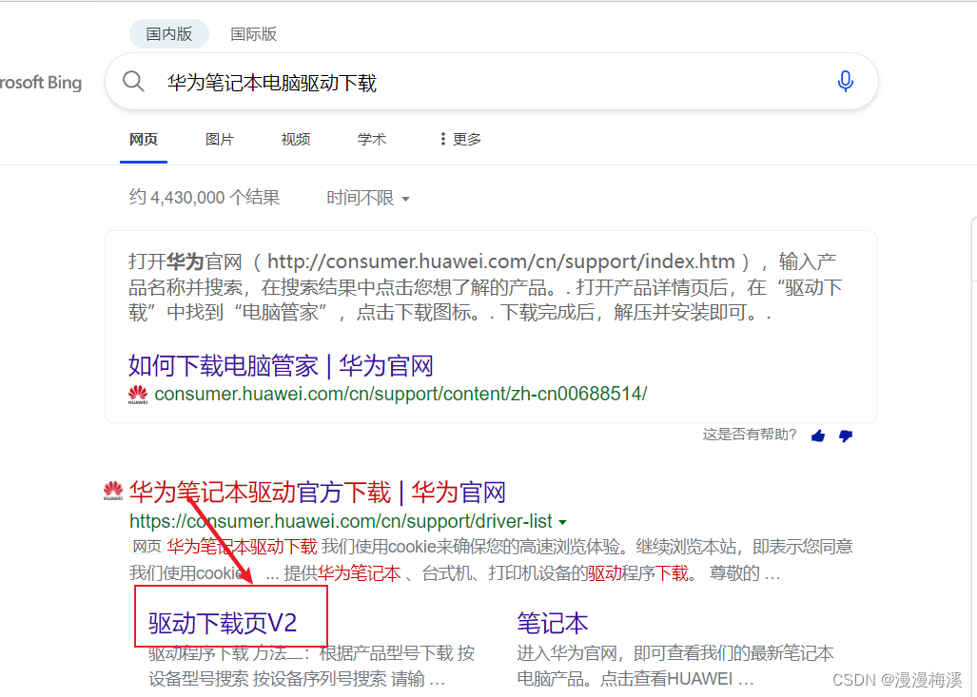Expand the 时间不限 time filter dropdown
The height and width of the screenshot is (697, 977).
point(368,198)
